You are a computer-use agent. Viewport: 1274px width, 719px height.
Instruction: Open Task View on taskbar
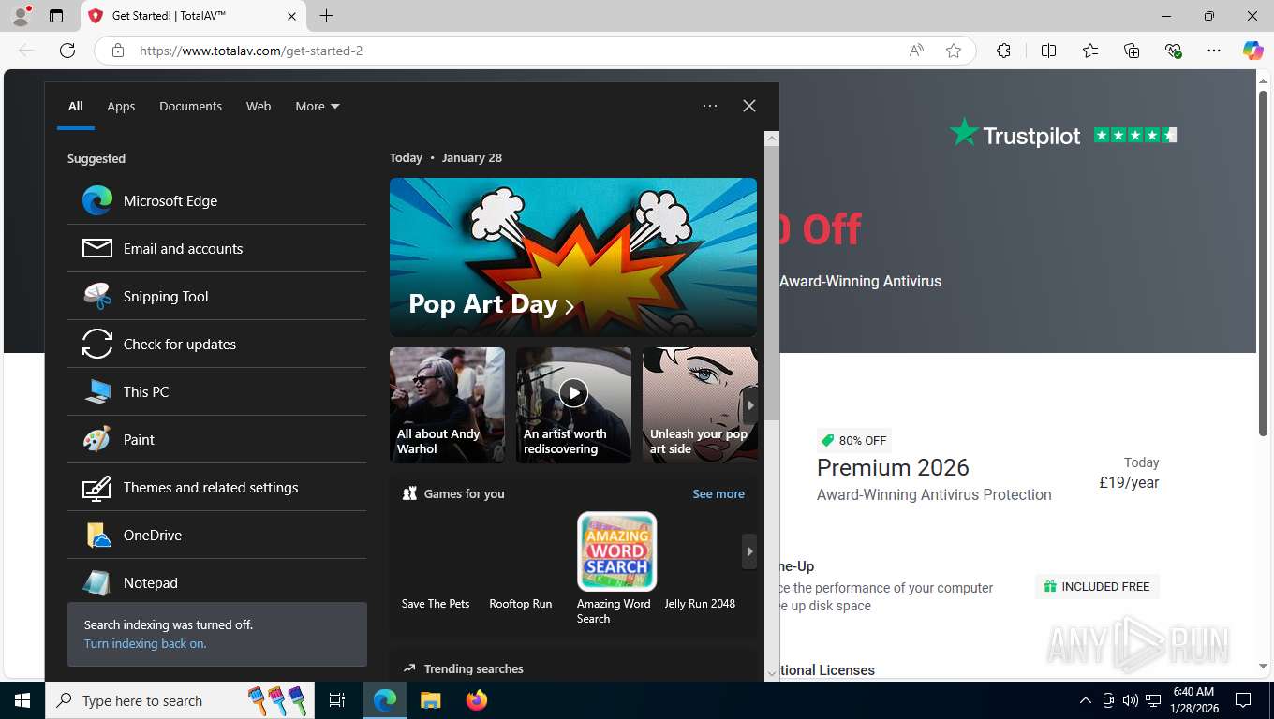[x=337, y=700]
